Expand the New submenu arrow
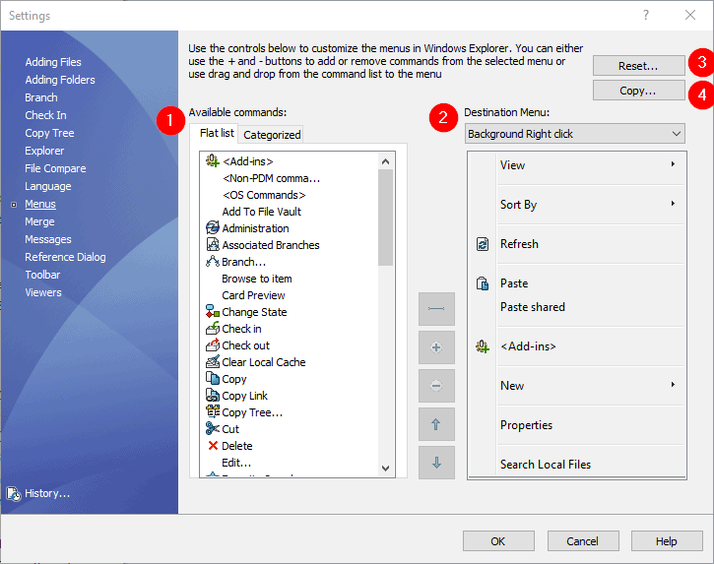Screen dimensions: 714x564 (673, 384)
